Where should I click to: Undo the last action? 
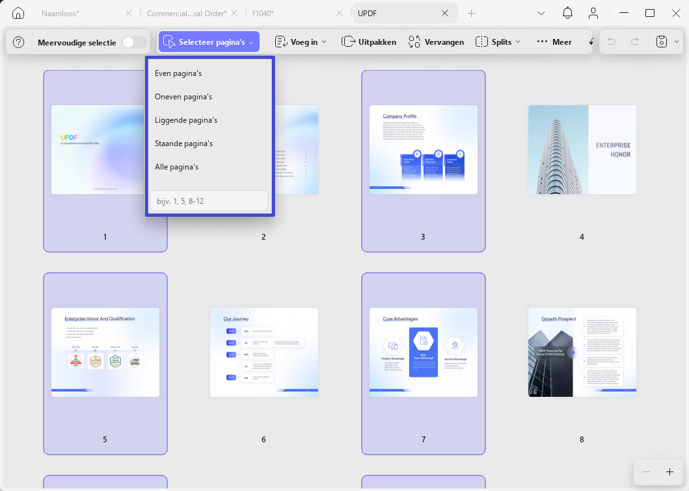(x=612, y=42)
